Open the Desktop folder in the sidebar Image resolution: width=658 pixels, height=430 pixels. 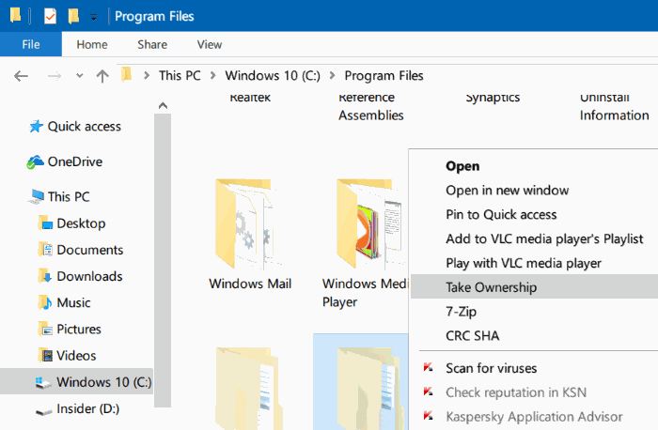point(81,223)
